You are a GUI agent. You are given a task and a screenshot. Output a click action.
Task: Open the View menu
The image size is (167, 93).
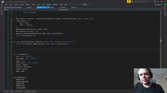point(11,5)
